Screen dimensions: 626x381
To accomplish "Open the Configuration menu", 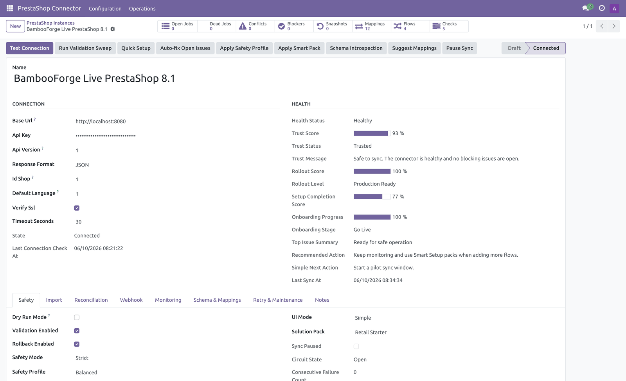I will [x=105, y=9].
